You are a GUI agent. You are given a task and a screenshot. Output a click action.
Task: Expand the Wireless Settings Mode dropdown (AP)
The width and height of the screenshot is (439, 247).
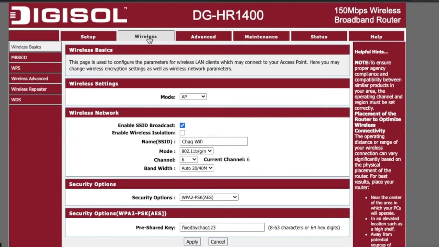(193, 97)
